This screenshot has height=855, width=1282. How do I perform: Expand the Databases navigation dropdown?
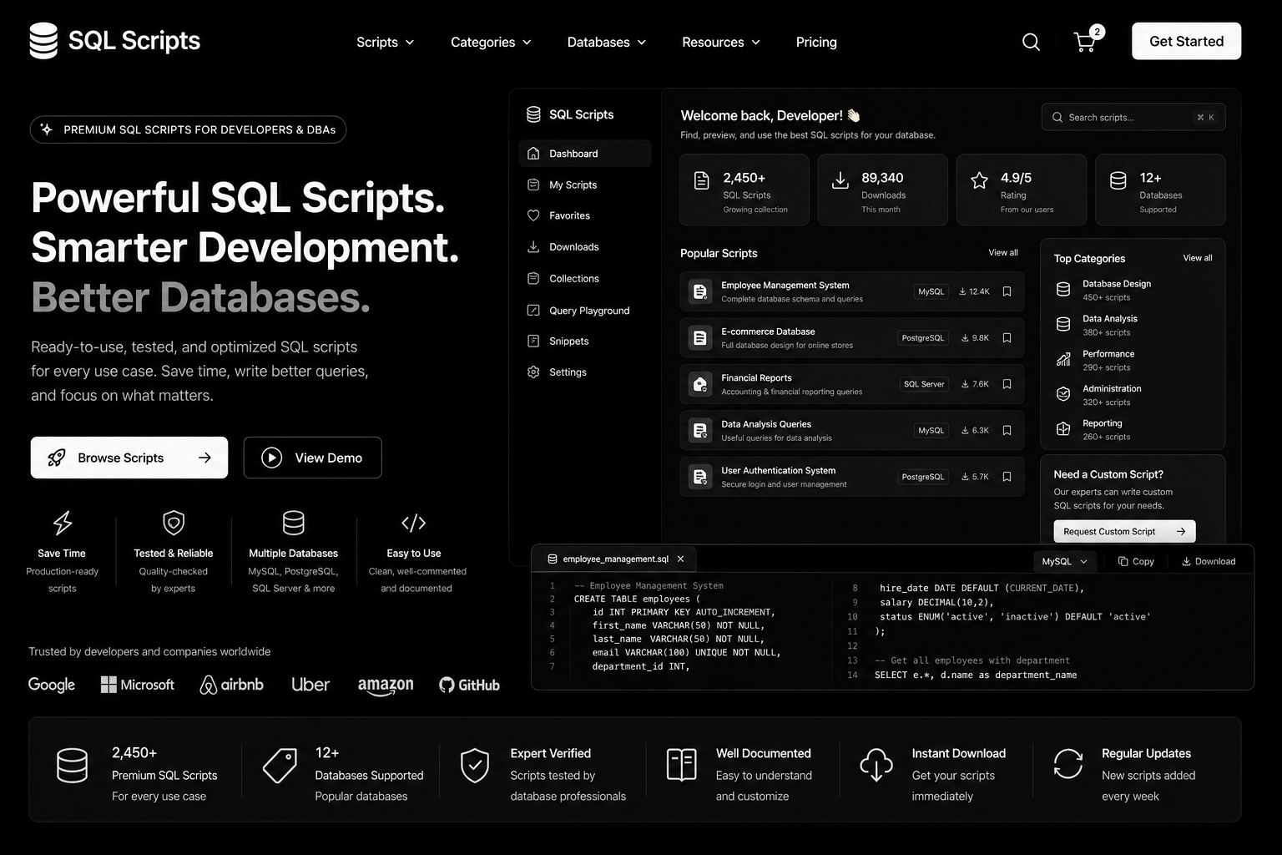(607, 42)
